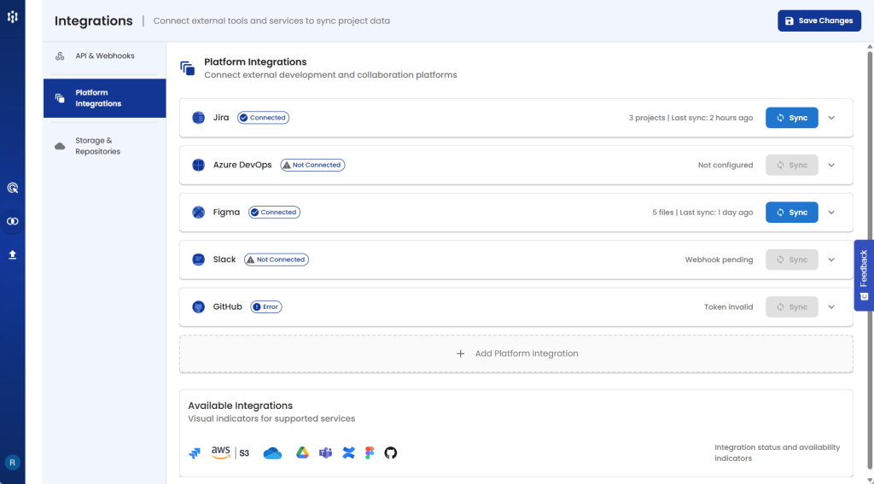874x484 pixels.
Task: Click the user avatar R in sidebar
Action: click(13, 463)
